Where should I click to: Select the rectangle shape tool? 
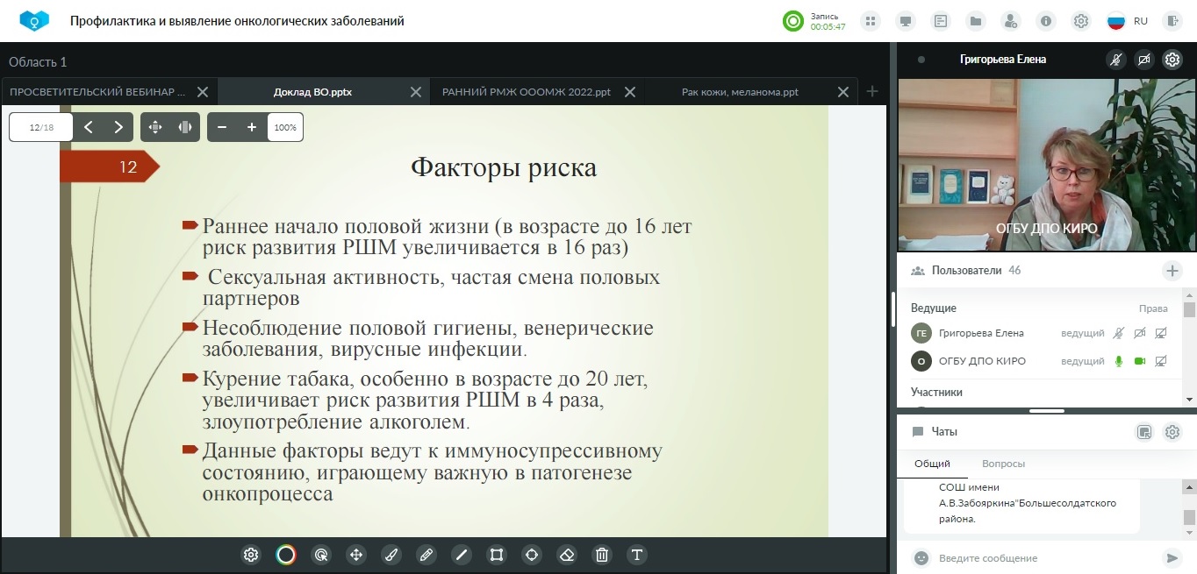[x=497, y=555]
